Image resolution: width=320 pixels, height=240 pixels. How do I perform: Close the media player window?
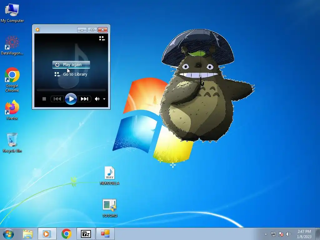point(102,30)
